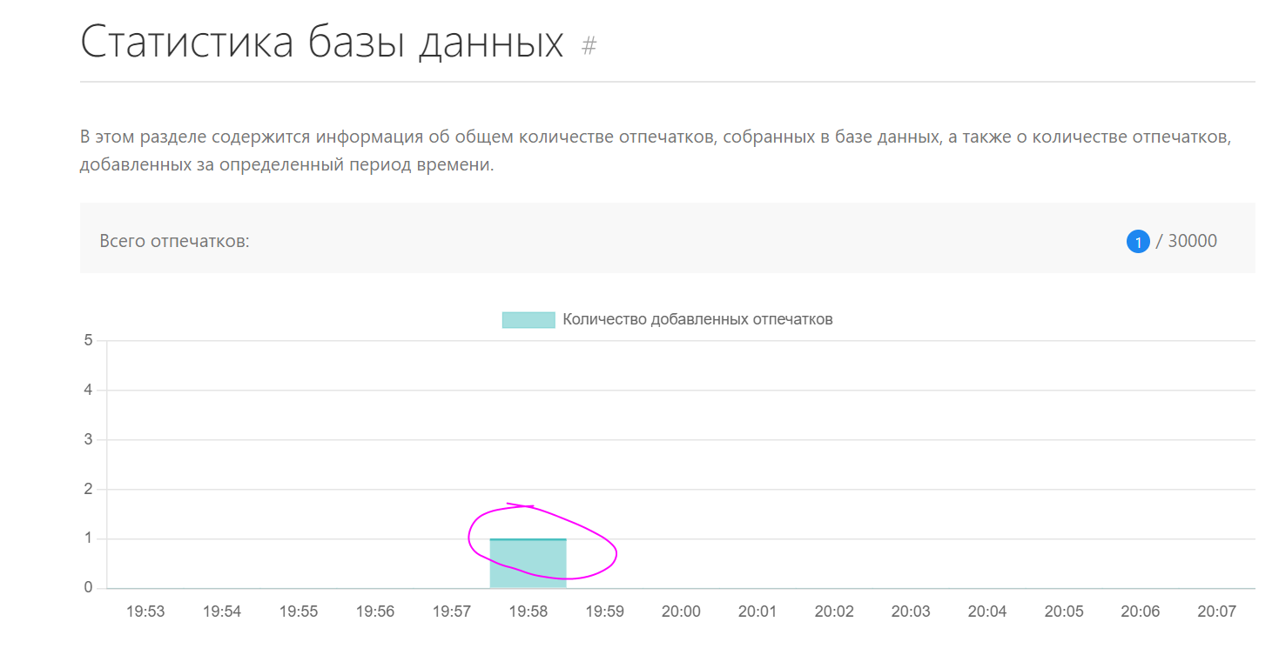Click the 20:07 time label on axis

[1216, 612]
